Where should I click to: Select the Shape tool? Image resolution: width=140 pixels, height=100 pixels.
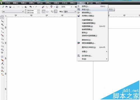2,21
